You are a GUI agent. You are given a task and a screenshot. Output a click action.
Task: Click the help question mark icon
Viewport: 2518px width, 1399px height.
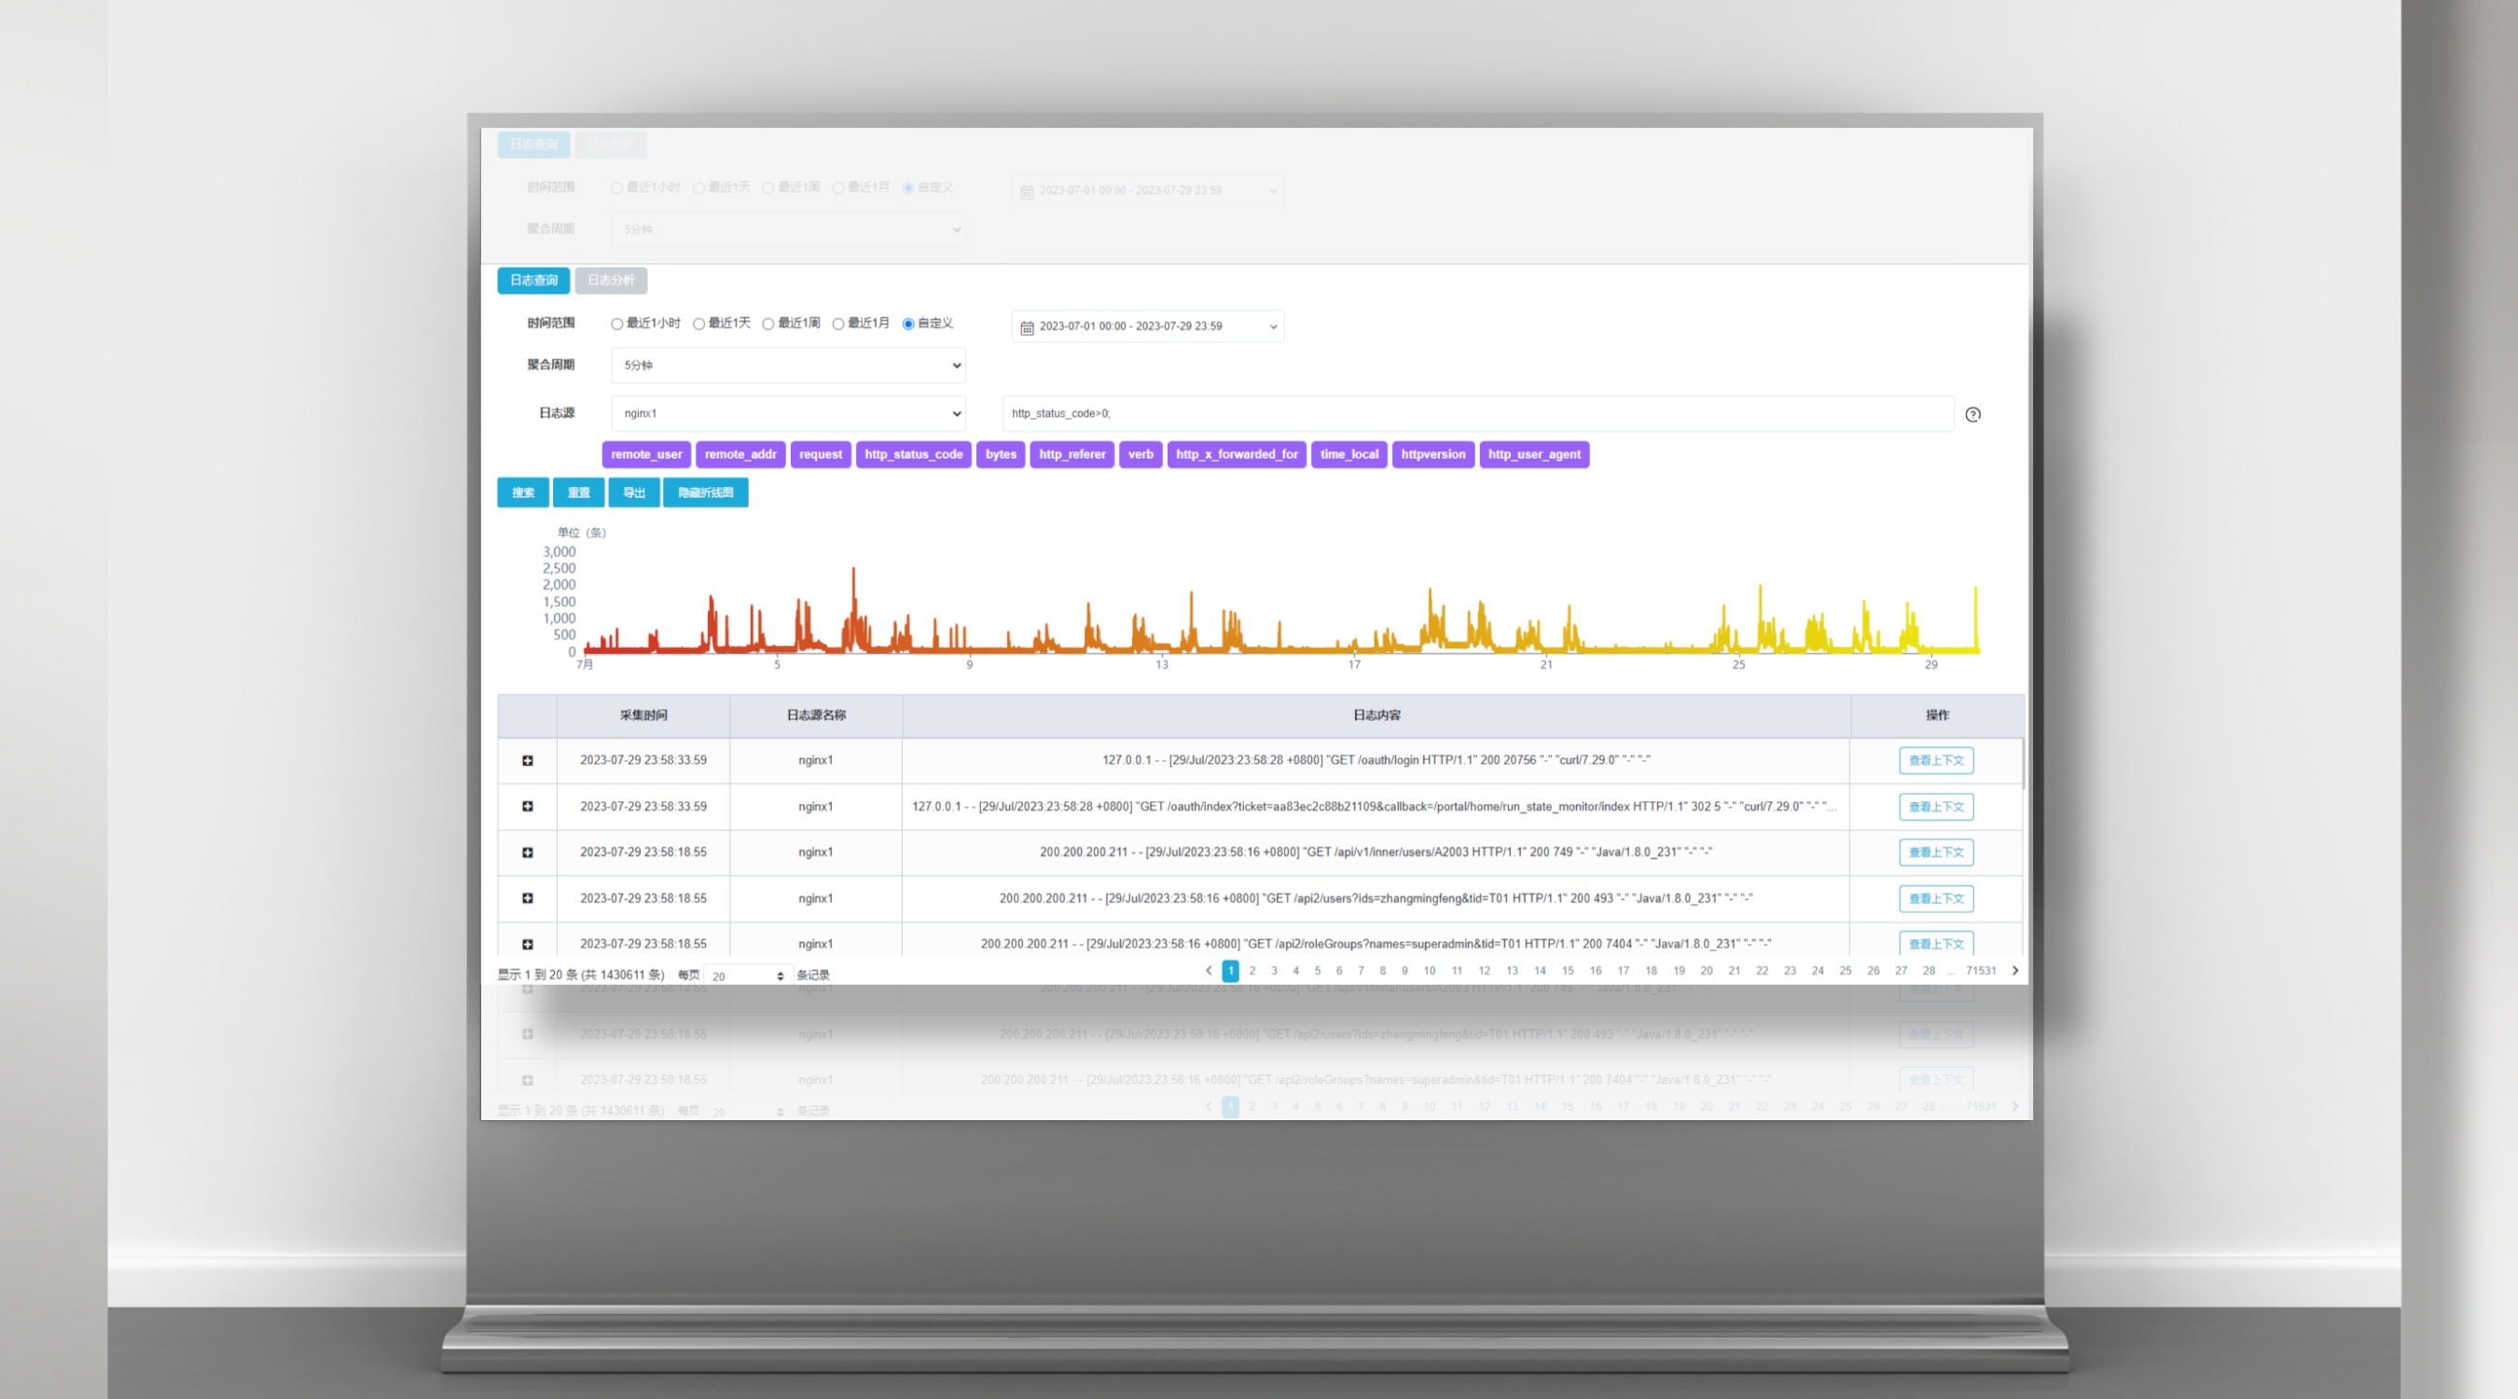1972,414
